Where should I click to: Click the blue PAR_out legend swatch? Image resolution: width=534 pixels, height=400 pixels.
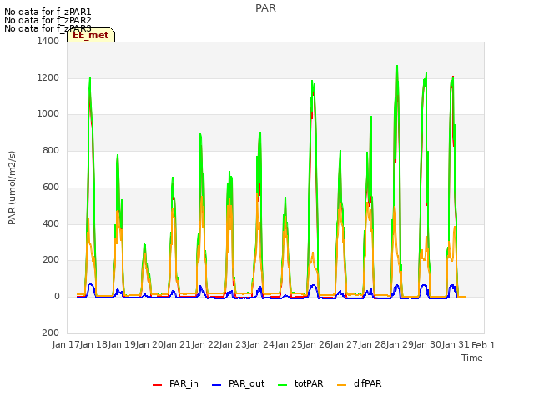(x=216, y=385)
